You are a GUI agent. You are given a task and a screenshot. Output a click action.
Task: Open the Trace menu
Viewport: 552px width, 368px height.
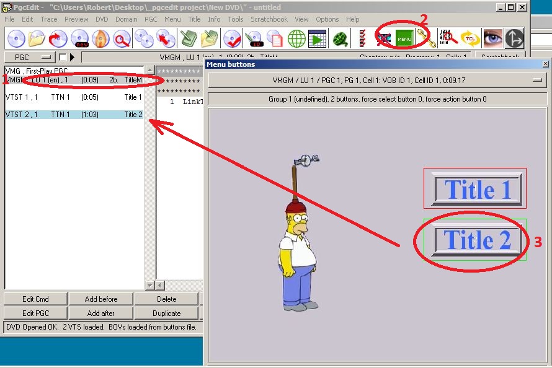click(x=48, y=19)
